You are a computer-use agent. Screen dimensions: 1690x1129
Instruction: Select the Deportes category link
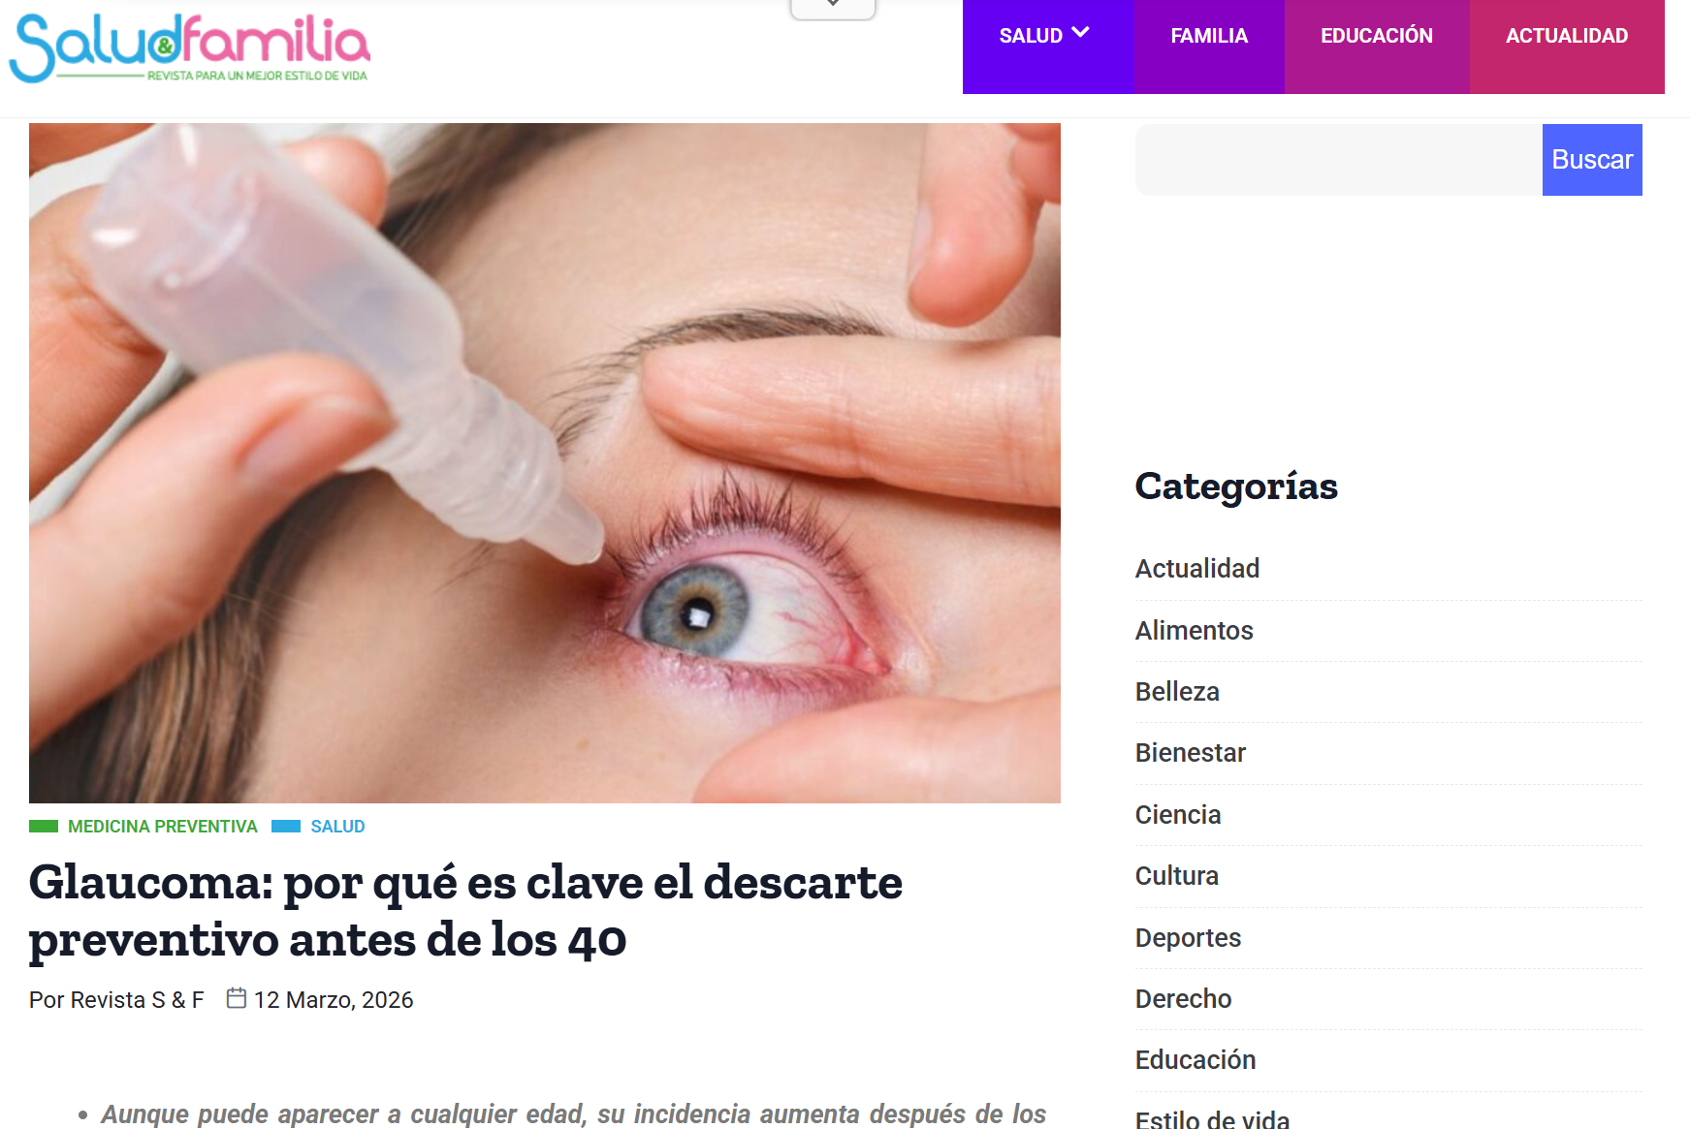click(1189, 938)
